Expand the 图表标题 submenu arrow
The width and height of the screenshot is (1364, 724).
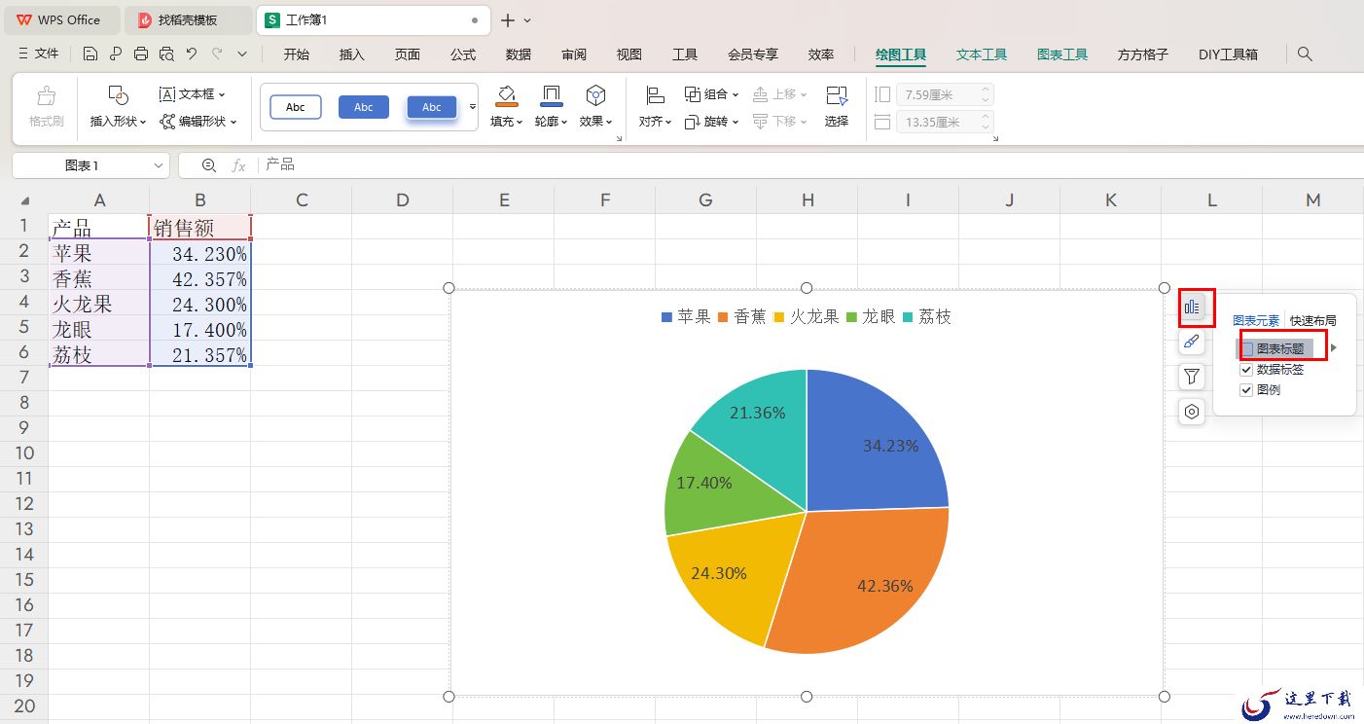[x=1334, y=348]
